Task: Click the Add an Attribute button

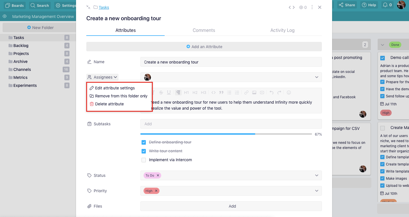Action: pos(204,47)
